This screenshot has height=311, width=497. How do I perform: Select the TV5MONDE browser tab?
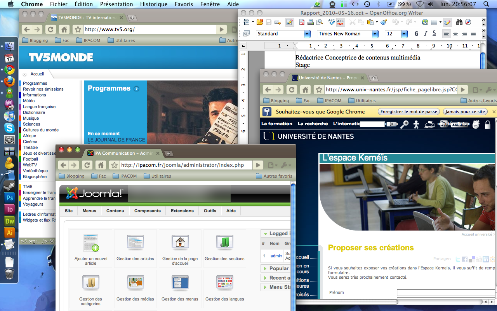87,17
